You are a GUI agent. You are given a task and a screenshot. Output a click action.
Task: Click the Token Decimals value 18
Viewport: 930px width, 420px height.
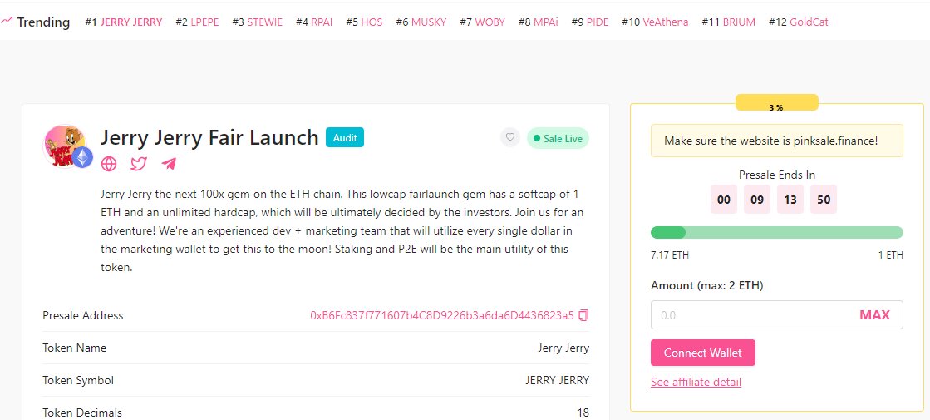point(583,413)
